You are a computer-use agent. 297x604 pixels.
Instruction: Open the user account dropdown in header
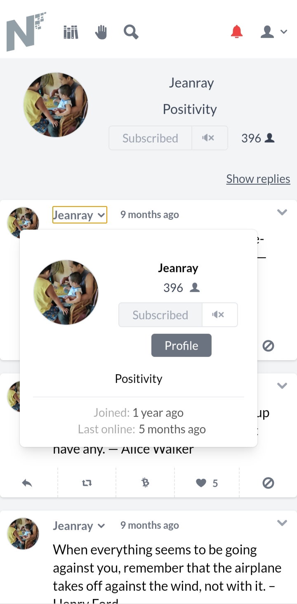[273, 32]
